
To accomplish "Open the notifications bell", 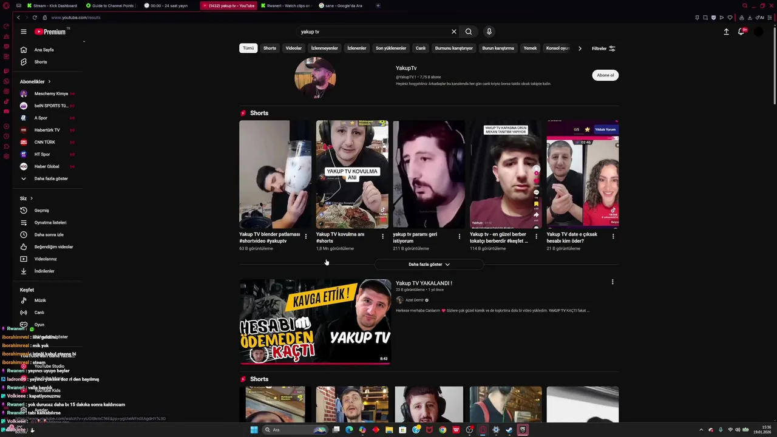I will click(x=741, y=32).
